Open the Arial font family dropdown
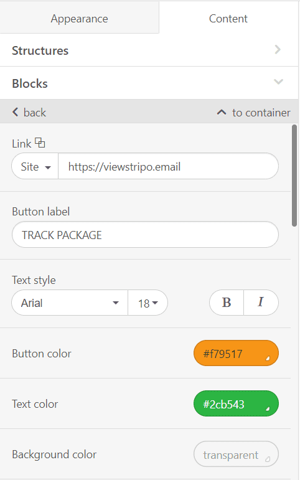The height and width of the screenshot is (480, 300). 70,303
